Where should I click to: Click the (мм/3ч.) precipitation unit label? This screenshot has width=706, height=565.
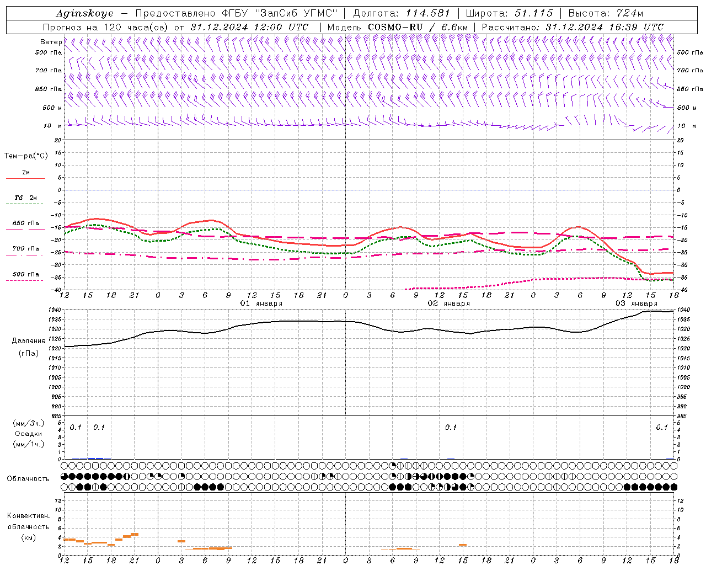29,423
